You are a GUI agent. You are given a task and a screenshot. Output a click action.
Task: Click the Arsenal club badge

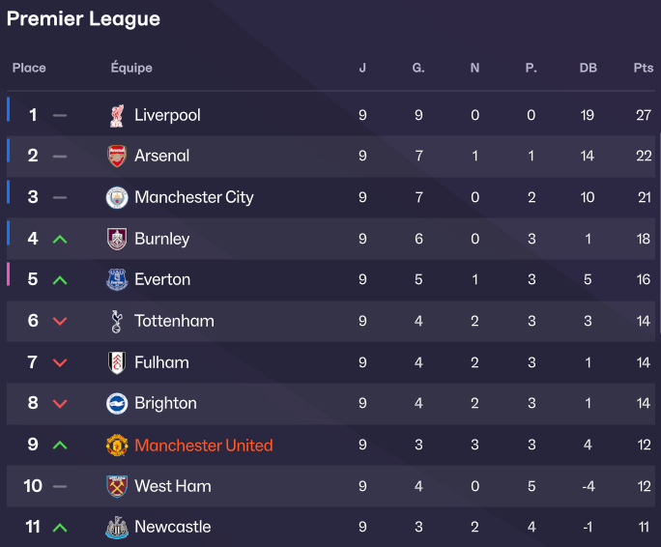tap(117, 156)
